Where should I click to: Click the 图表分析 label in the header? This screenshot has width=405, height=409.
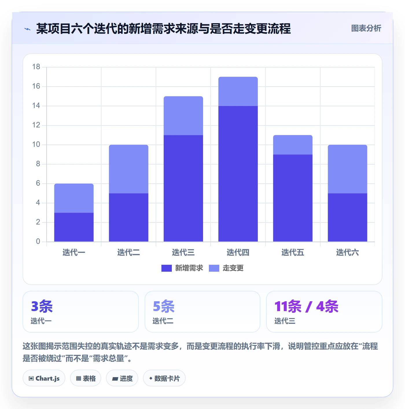tap(366, 28)
